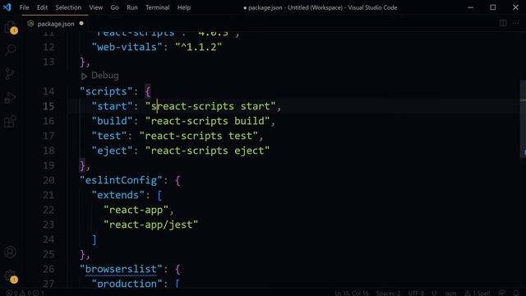Click the 1 Spell status indicator

click(478, 293)
